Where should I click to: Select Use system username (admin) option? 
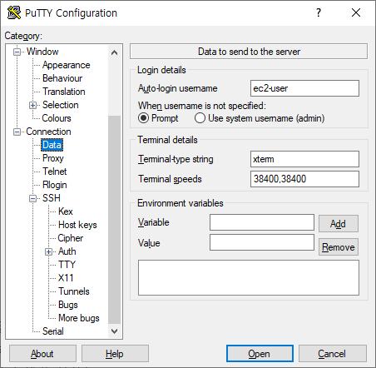point(200,118)
